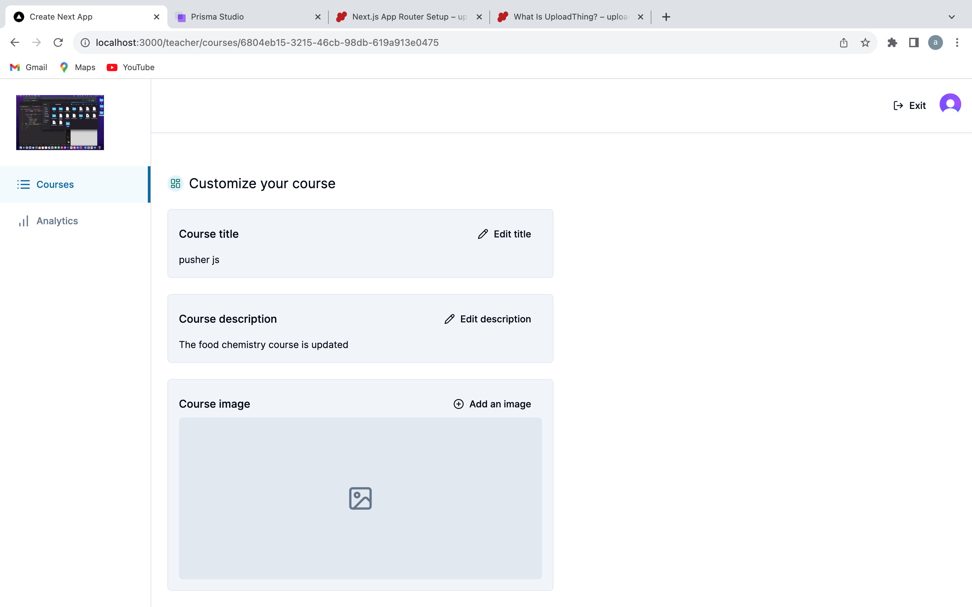Click the Edit description button
Screen dimensions: 972x607
(488, 319)
